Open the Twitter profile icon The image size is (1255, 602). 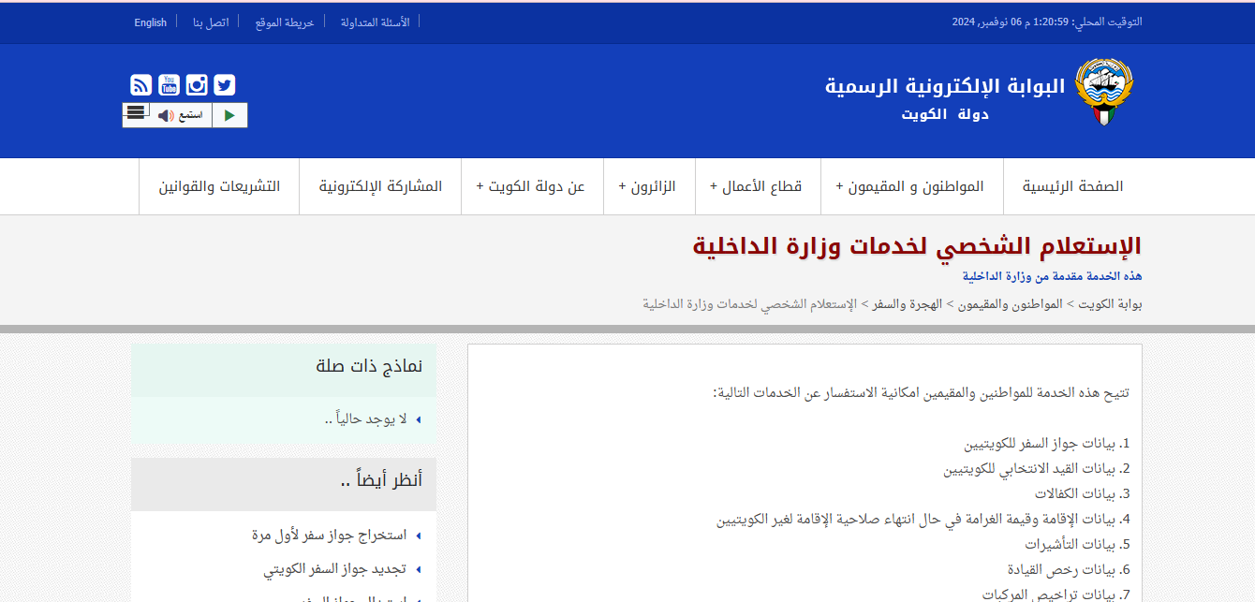pos(224,85)
